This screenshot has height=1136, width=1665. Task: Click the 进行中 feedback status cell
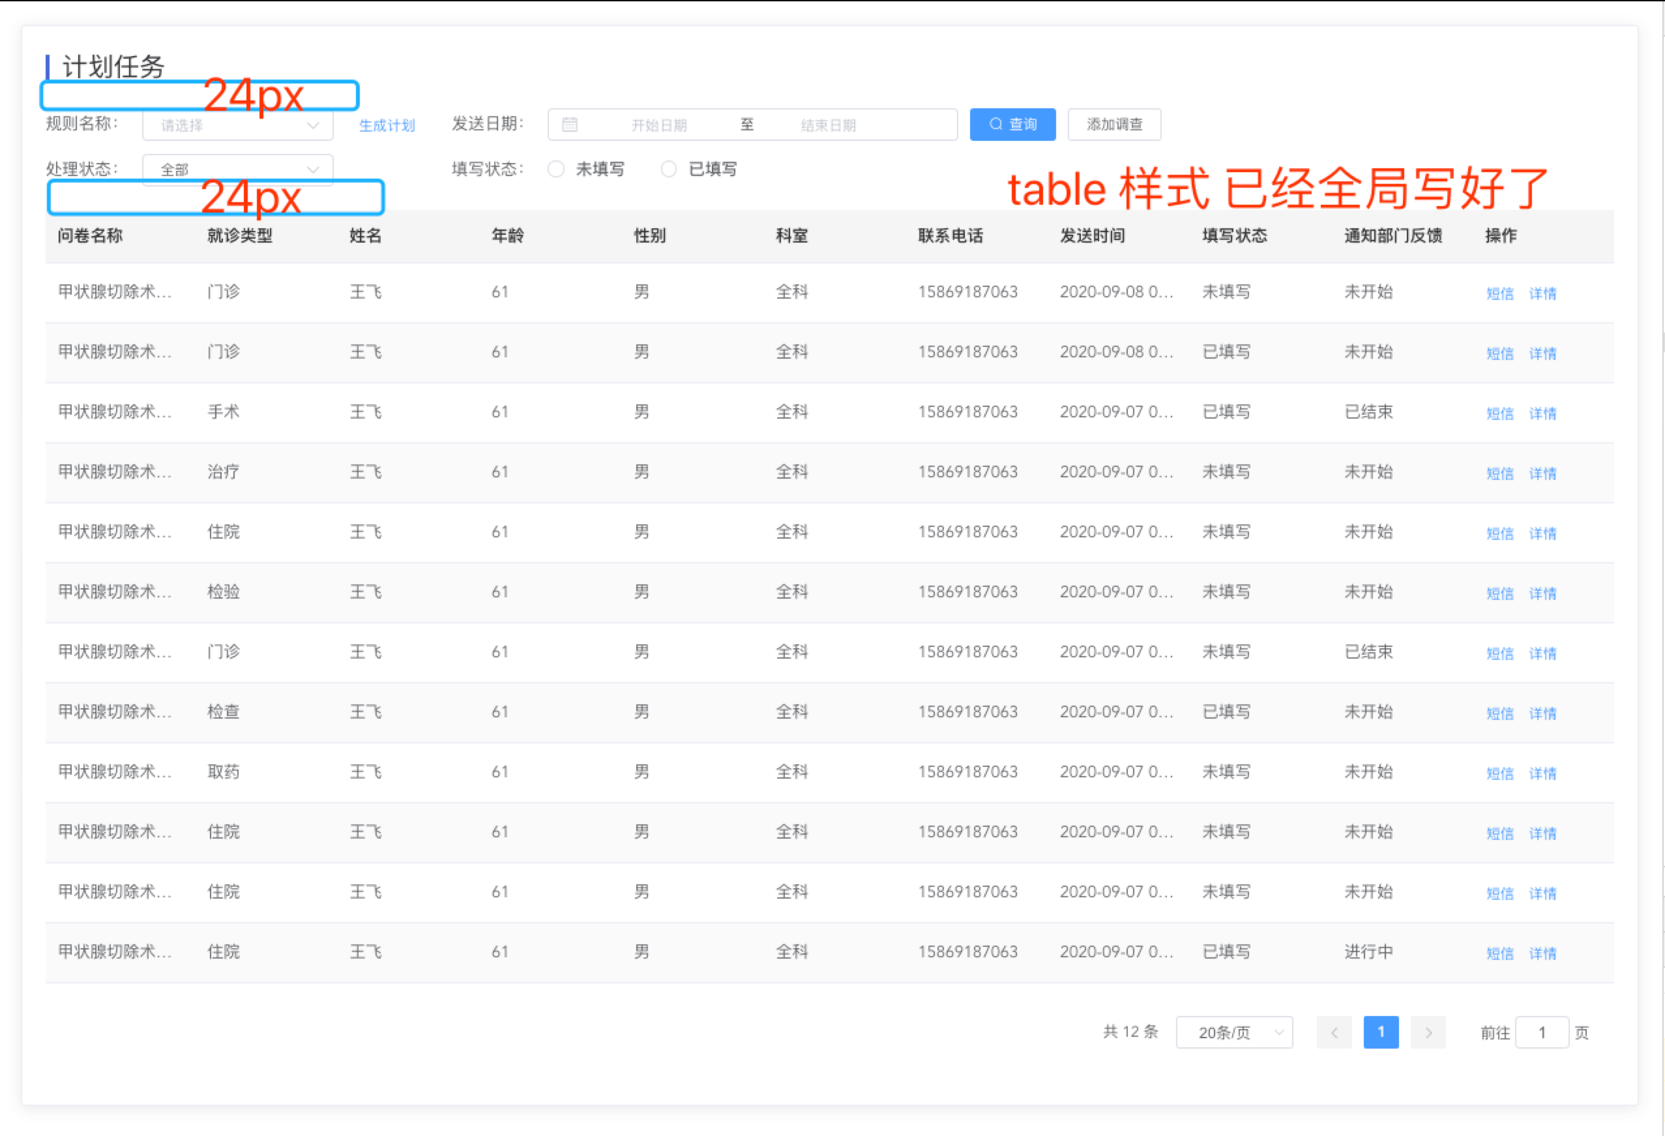pos(1368,952)
